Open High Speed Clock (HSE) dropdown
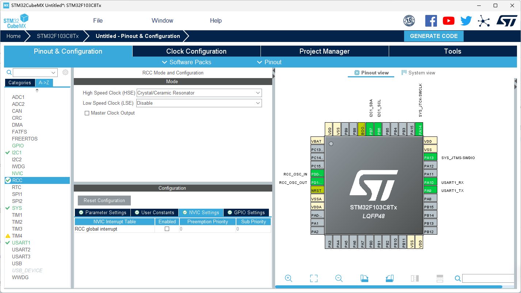Screen dimensions: 521x293 (199, 93)
